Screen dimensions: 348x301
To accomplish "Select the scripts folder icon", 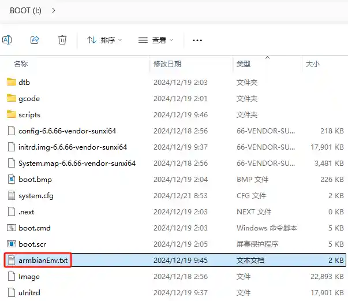I will (x=12, y=114).
